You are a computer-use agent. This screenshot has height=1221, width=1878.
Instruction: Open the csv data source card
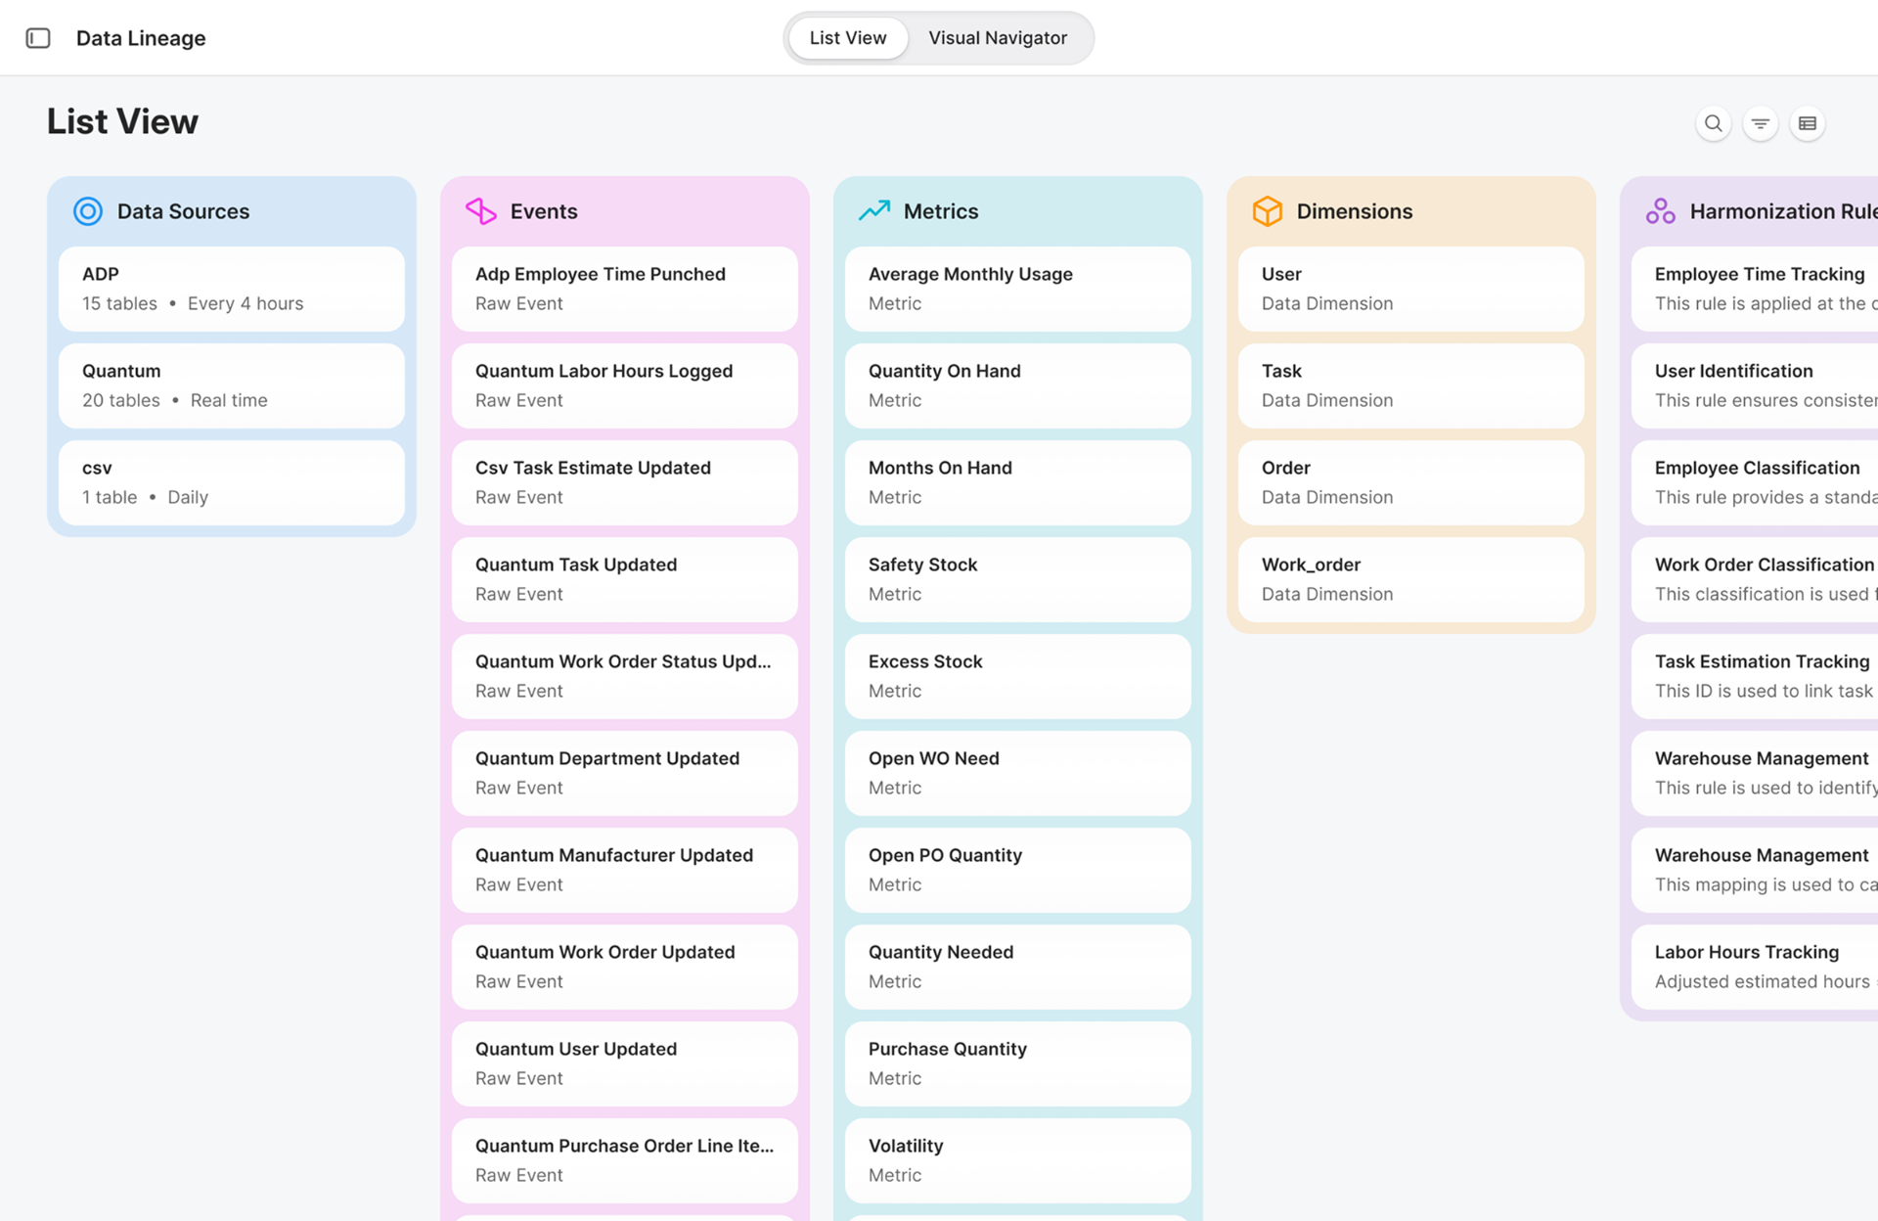232,482
